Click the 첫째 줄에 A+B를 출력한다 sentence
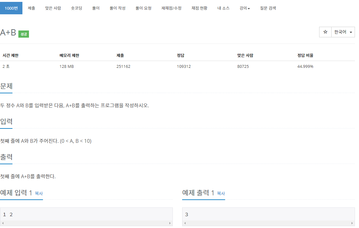The height and width of the screenshot is (228, 359). coord(28,176)
